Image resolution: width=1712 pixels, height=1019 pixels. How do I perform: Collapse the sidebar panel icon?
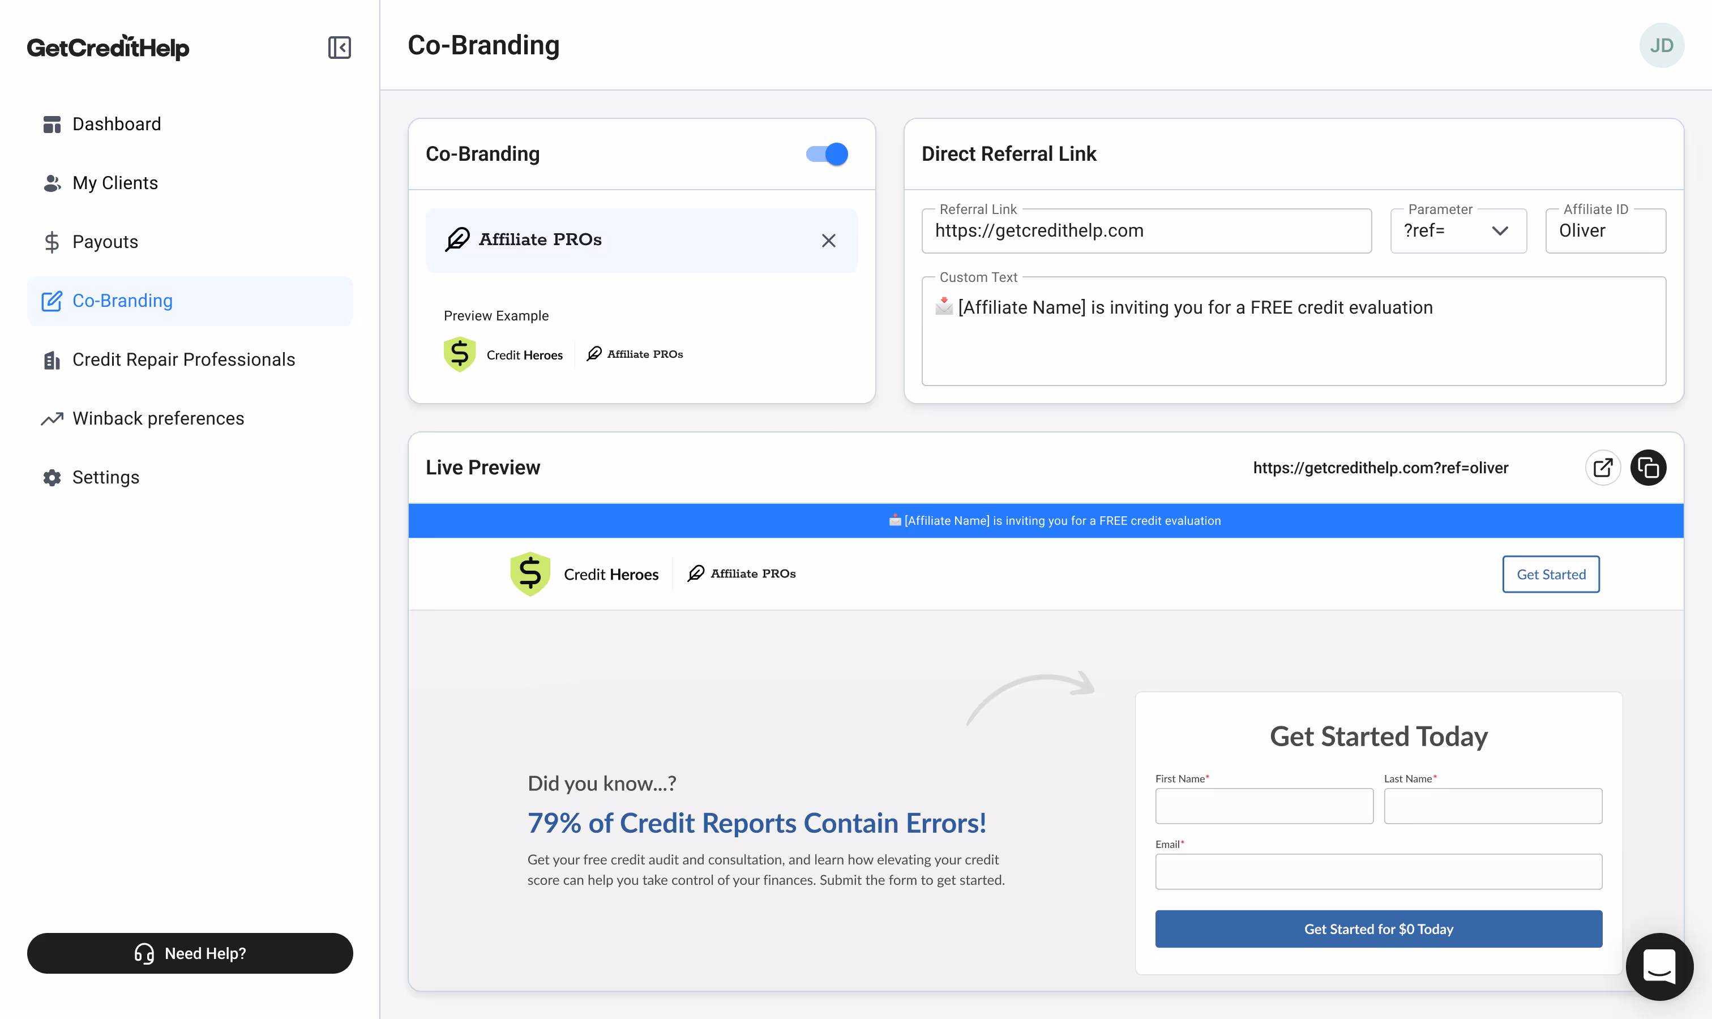point(339,48)
